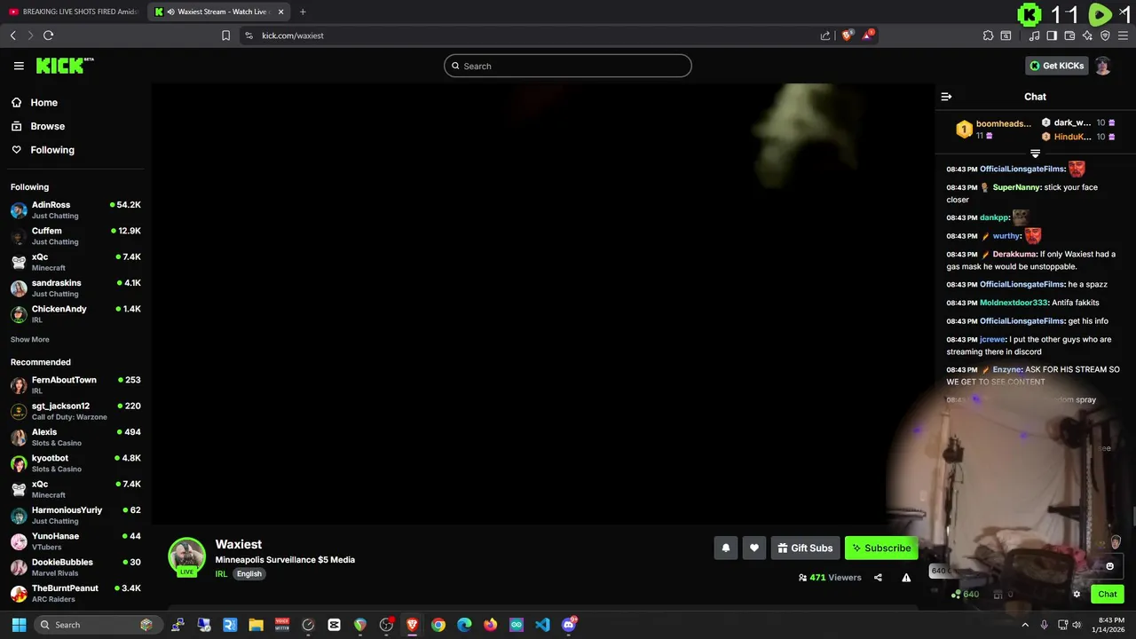The image size is (1136, 639).
Task: Open chat settings gear icon
Action: pyautogui.click(x=1077, y=595)
